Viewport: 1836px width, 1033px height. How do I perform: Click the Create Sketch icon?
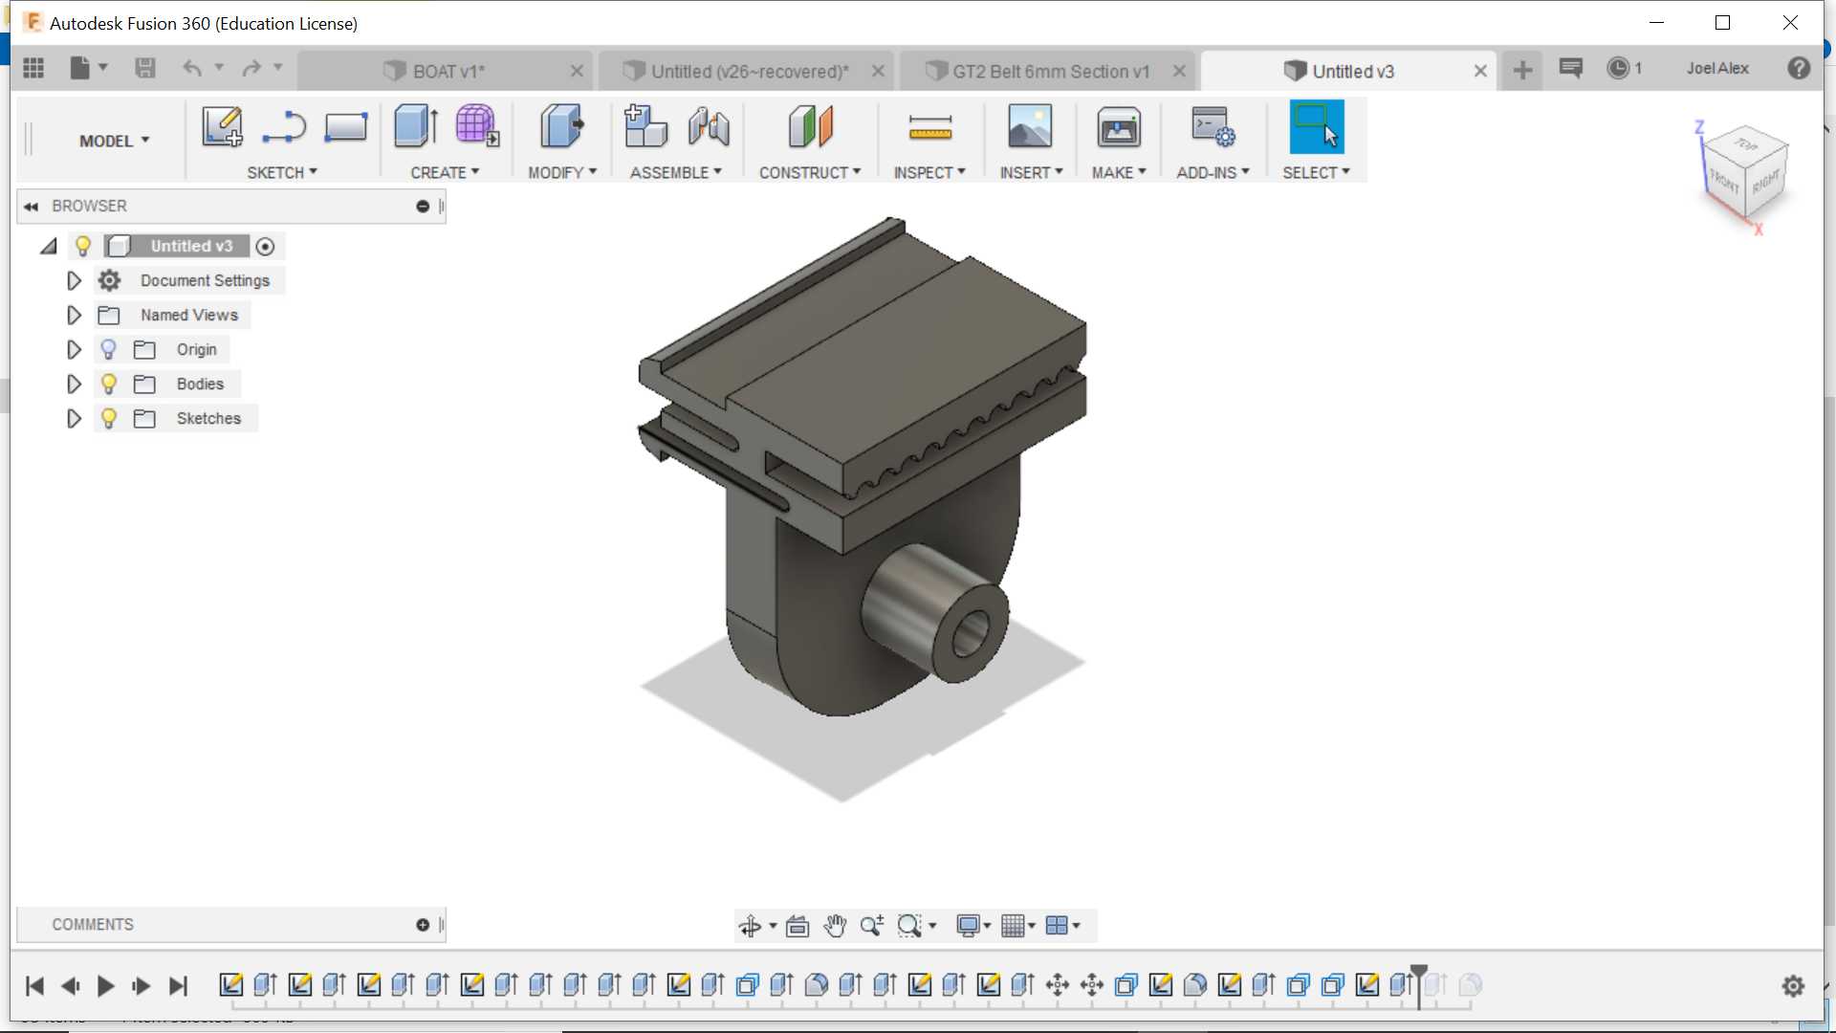pos(222,126)
